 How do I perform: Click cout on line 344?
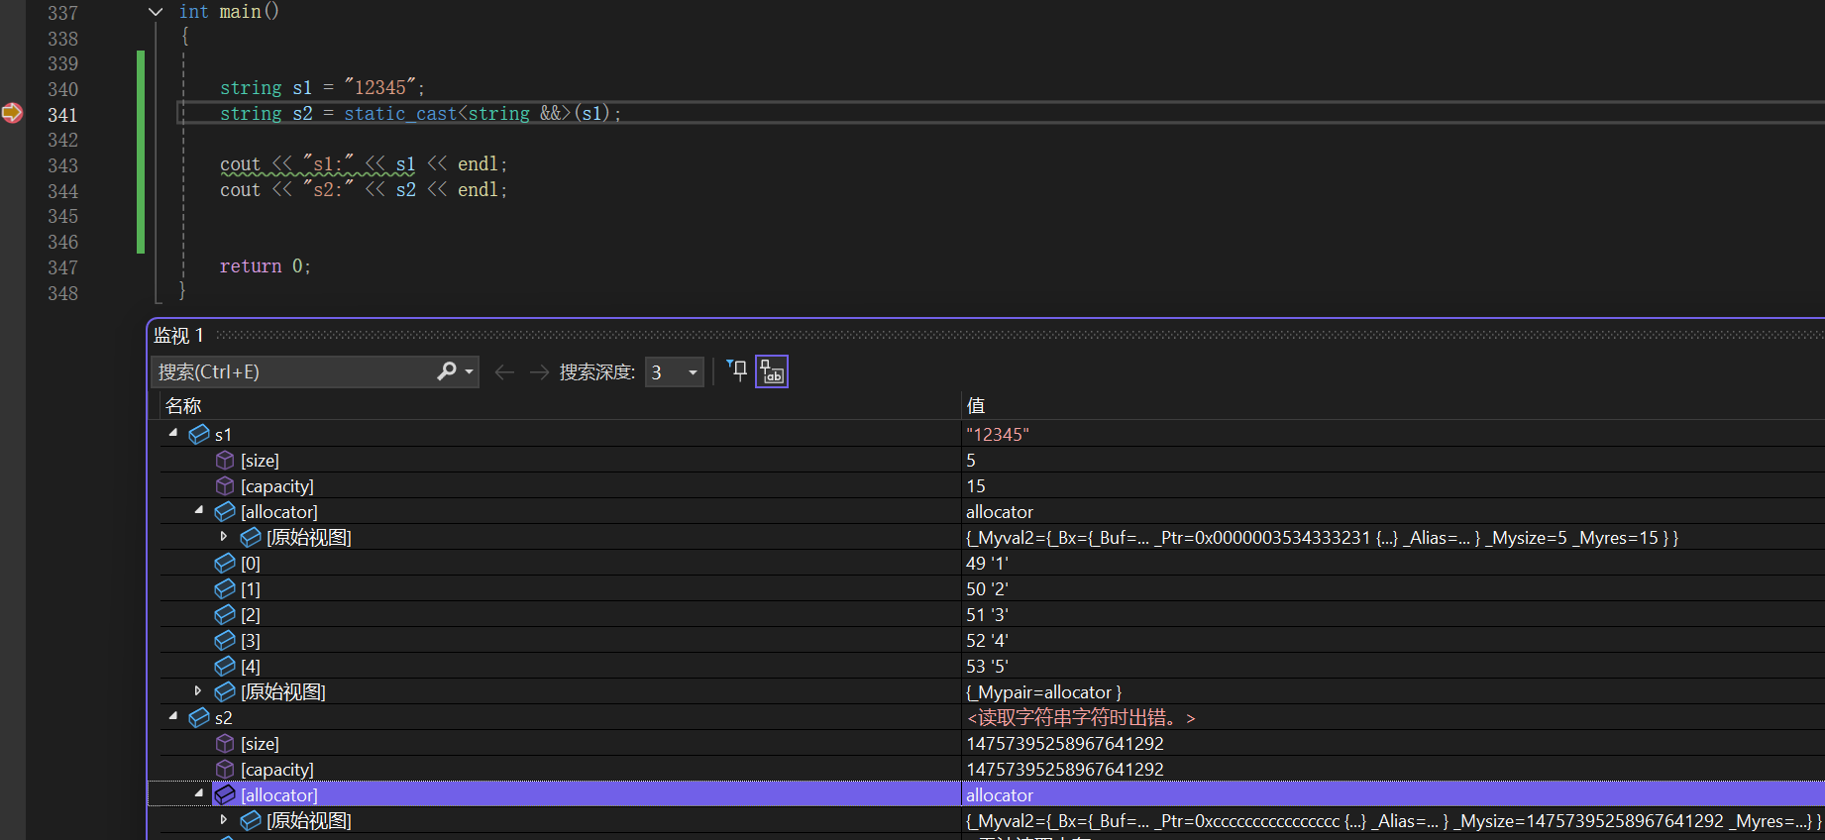pos(240,189)
